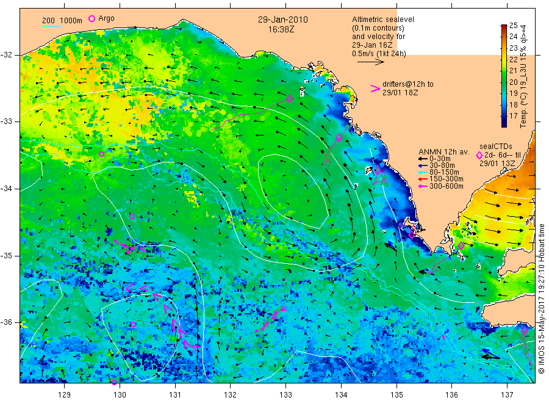Viewport: 549px width, 403px height.
Task: Click latitude axis label -35
Action: point(6,256)
